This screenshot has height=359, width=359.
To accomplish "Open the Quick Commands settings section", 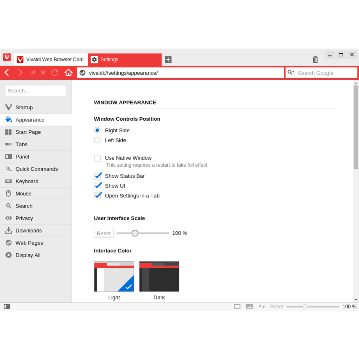I will [37, 169].
